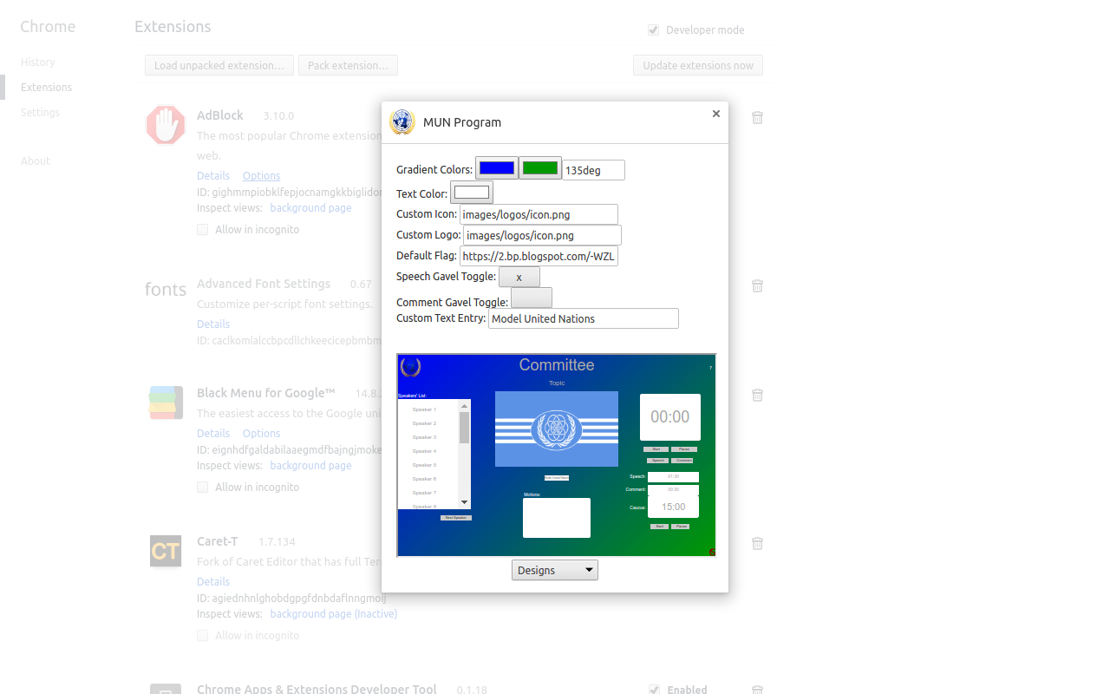Delete the AdBlock extension via trash icon
This screenshot has width=1110, height=694.
tap(756, 117)
